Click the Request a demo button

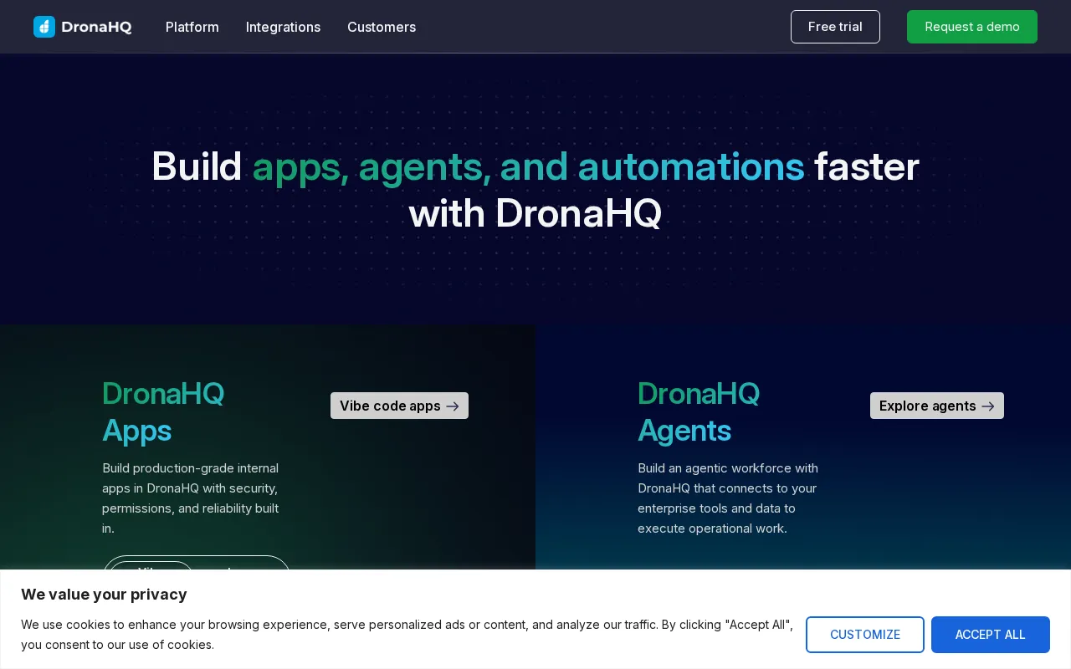tap(972, 27)
